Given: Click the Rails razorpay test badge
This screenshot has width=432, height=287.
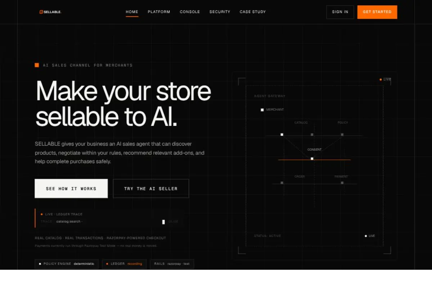Looking at the screenshot, I should [172, 264].
